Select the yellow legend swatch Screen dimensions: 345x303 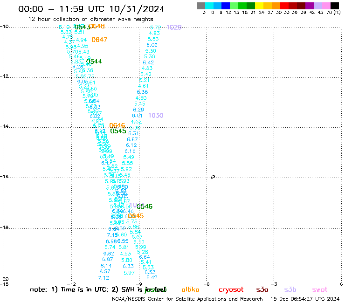[259, 6]
